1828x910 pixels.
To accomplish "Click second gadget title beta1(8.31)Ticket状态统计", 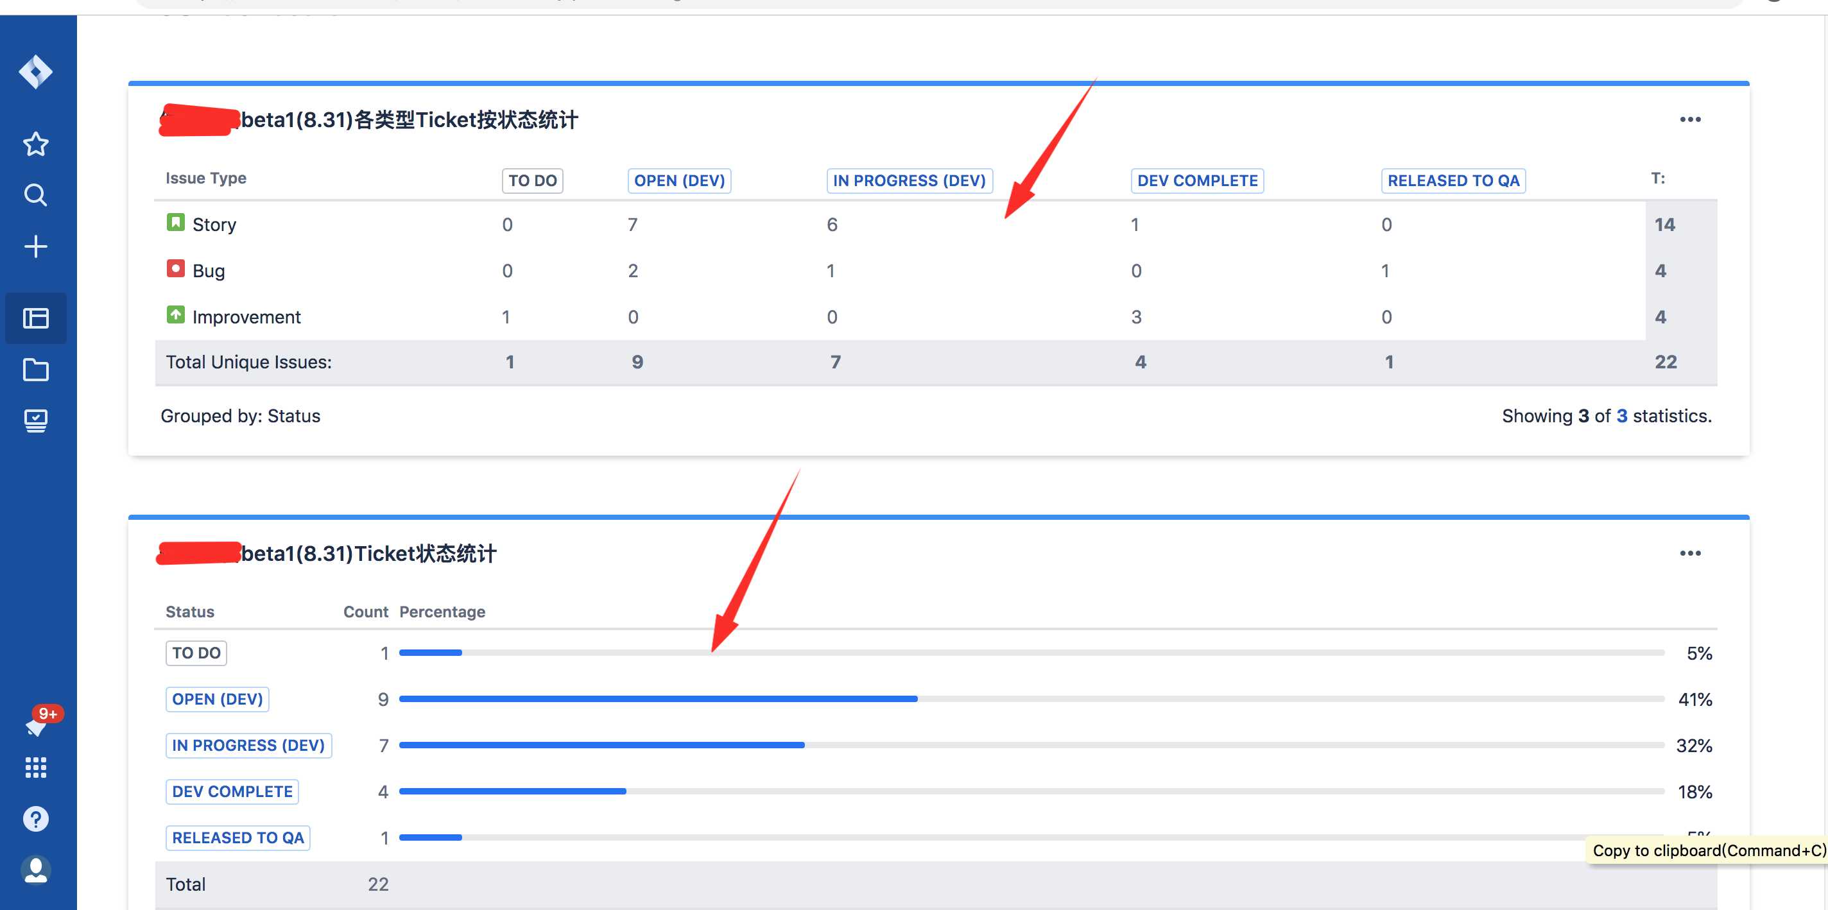I will pyautogui.click(x=369, y=554).
